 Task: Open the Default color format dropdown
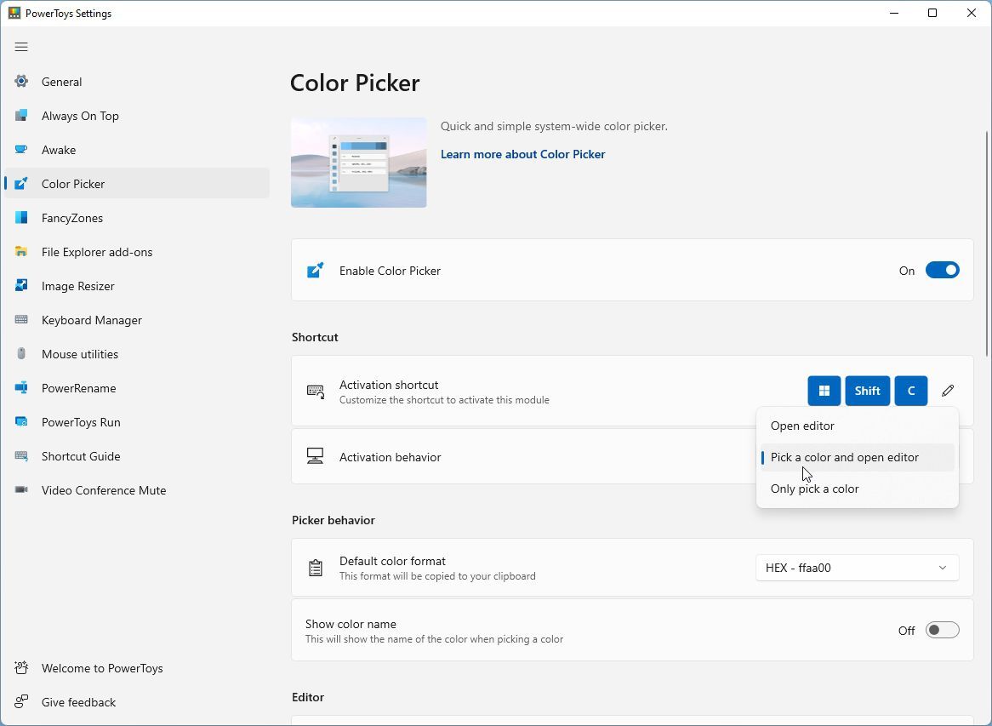[x=857, y=567]
